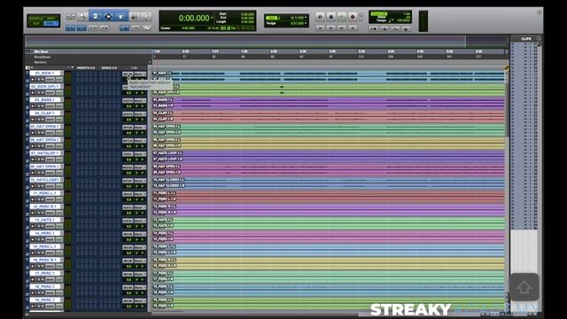
Task: Open audio output path selector on 03_BASS.1
Action: pyautogui.click(x=140, y=101)
